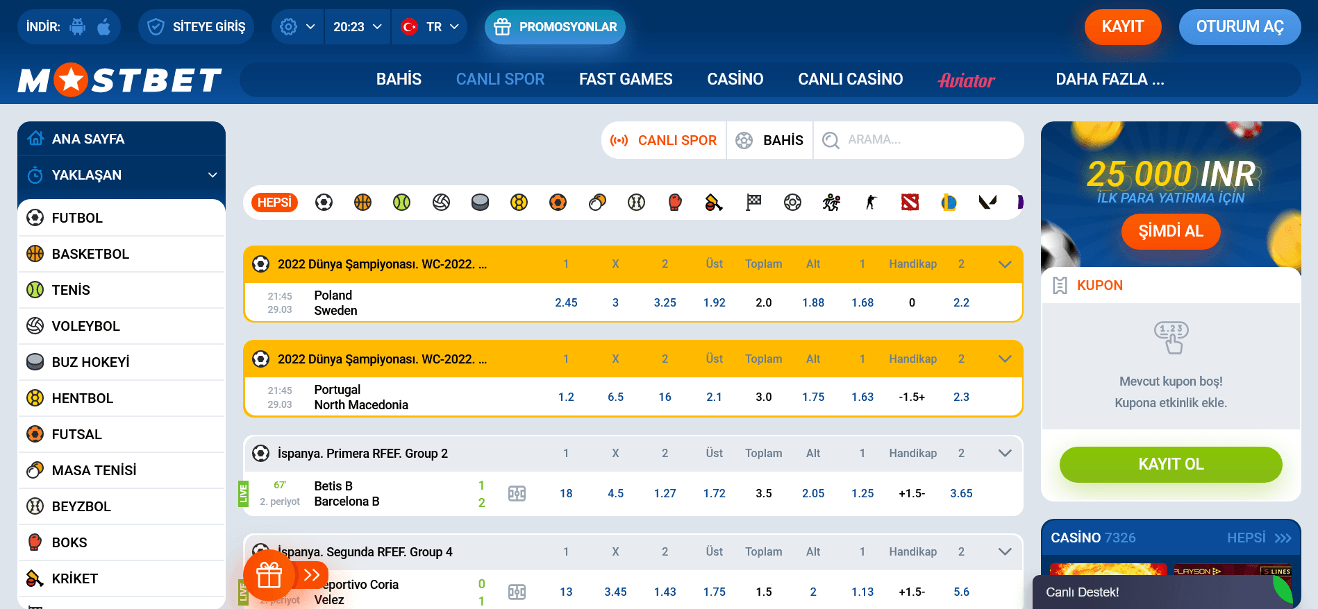Filter events by Valorant icon
Screen dimensions: 1318x609
click(x=987, y=202)
